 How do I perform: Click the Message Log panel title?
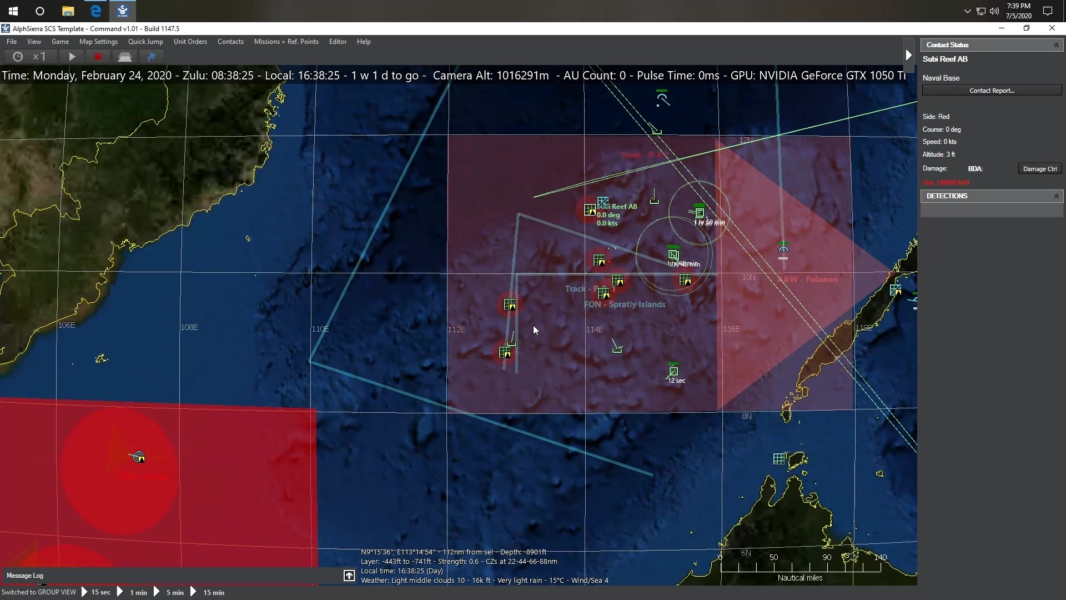[25, 576]
